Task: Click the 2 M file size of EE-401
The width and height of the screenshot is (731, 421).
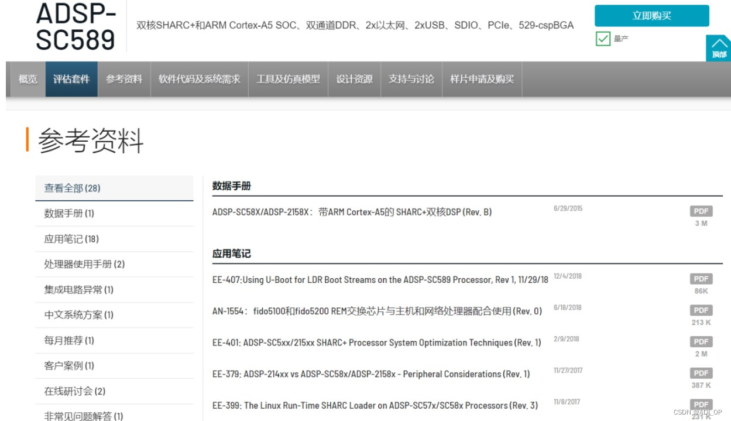Action: tap(701, 354)
